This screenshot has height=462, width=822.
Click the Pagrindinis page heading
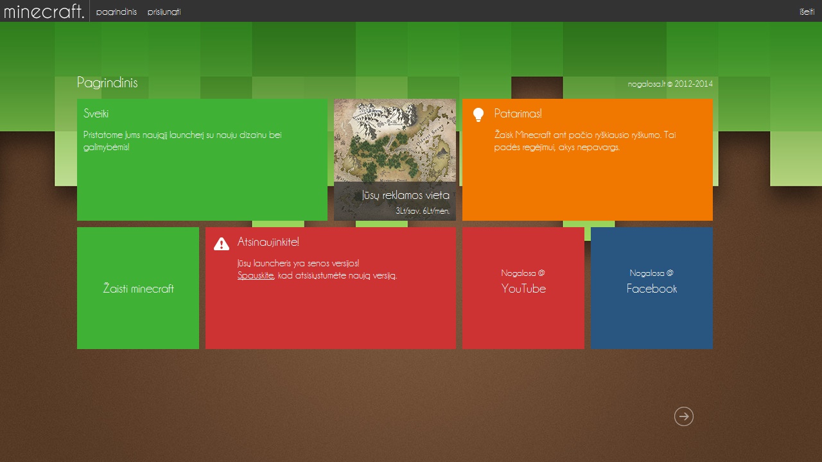tap(107, 83)
